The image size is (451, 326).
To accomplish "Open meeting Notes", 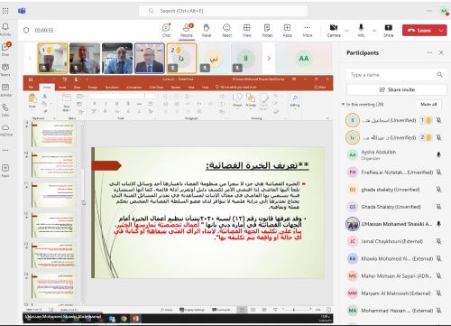I will coord(267,30).
